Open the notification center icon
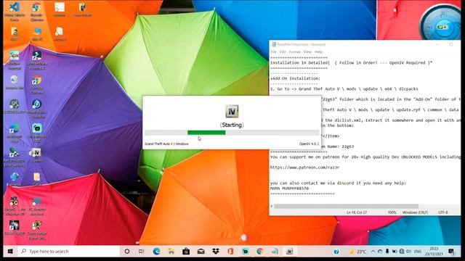Screen dimensions: 465x261 (x=451, y=252)
